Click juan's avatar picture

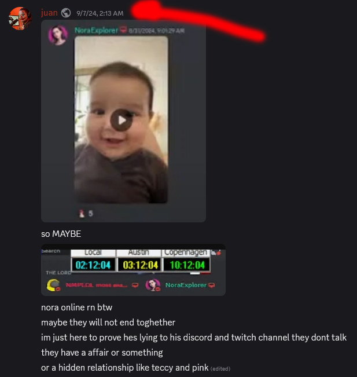(20, 19)
